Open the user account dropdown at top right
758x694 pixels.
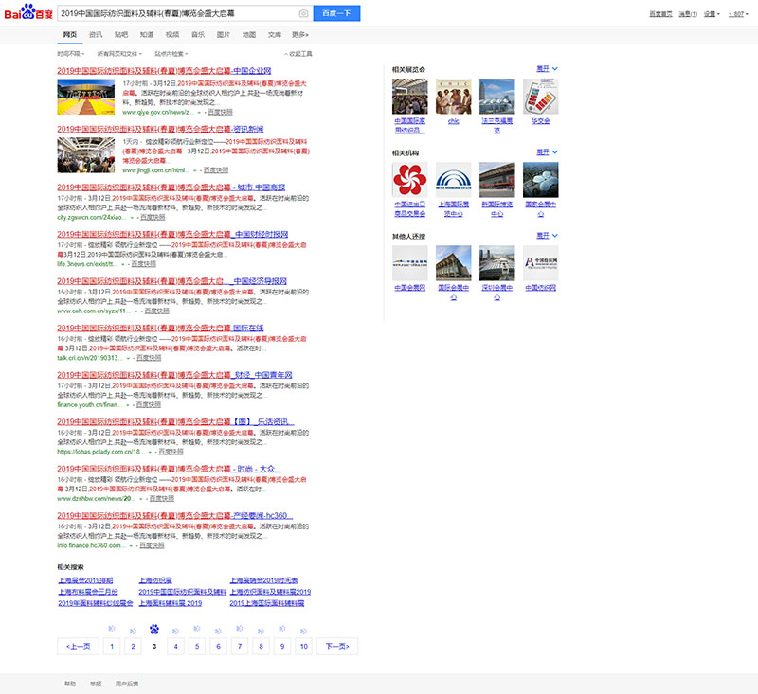coord(738,14)
